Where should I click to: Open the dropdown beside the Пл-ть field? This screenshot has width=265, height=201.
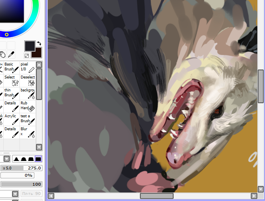15,194
